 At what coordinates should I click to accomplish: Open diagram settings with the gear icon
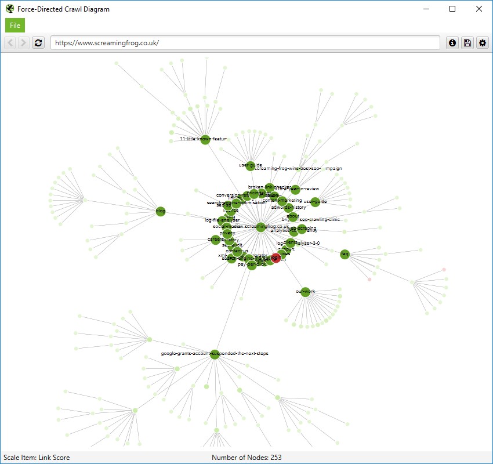[483, 43]
